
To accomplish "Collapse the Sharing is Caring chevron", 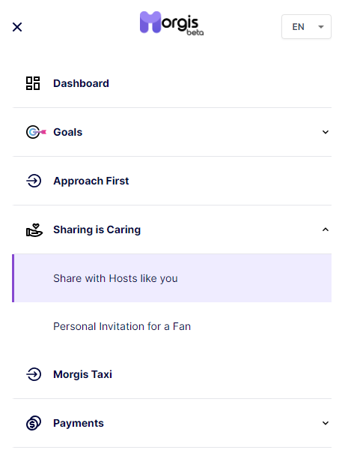I will 326,229.
